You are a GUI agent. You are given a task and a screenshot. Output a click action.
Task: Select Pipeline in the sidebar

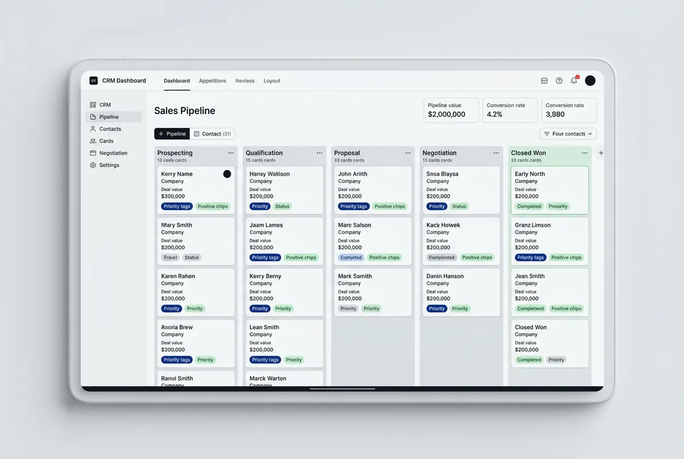click(113, 117)
